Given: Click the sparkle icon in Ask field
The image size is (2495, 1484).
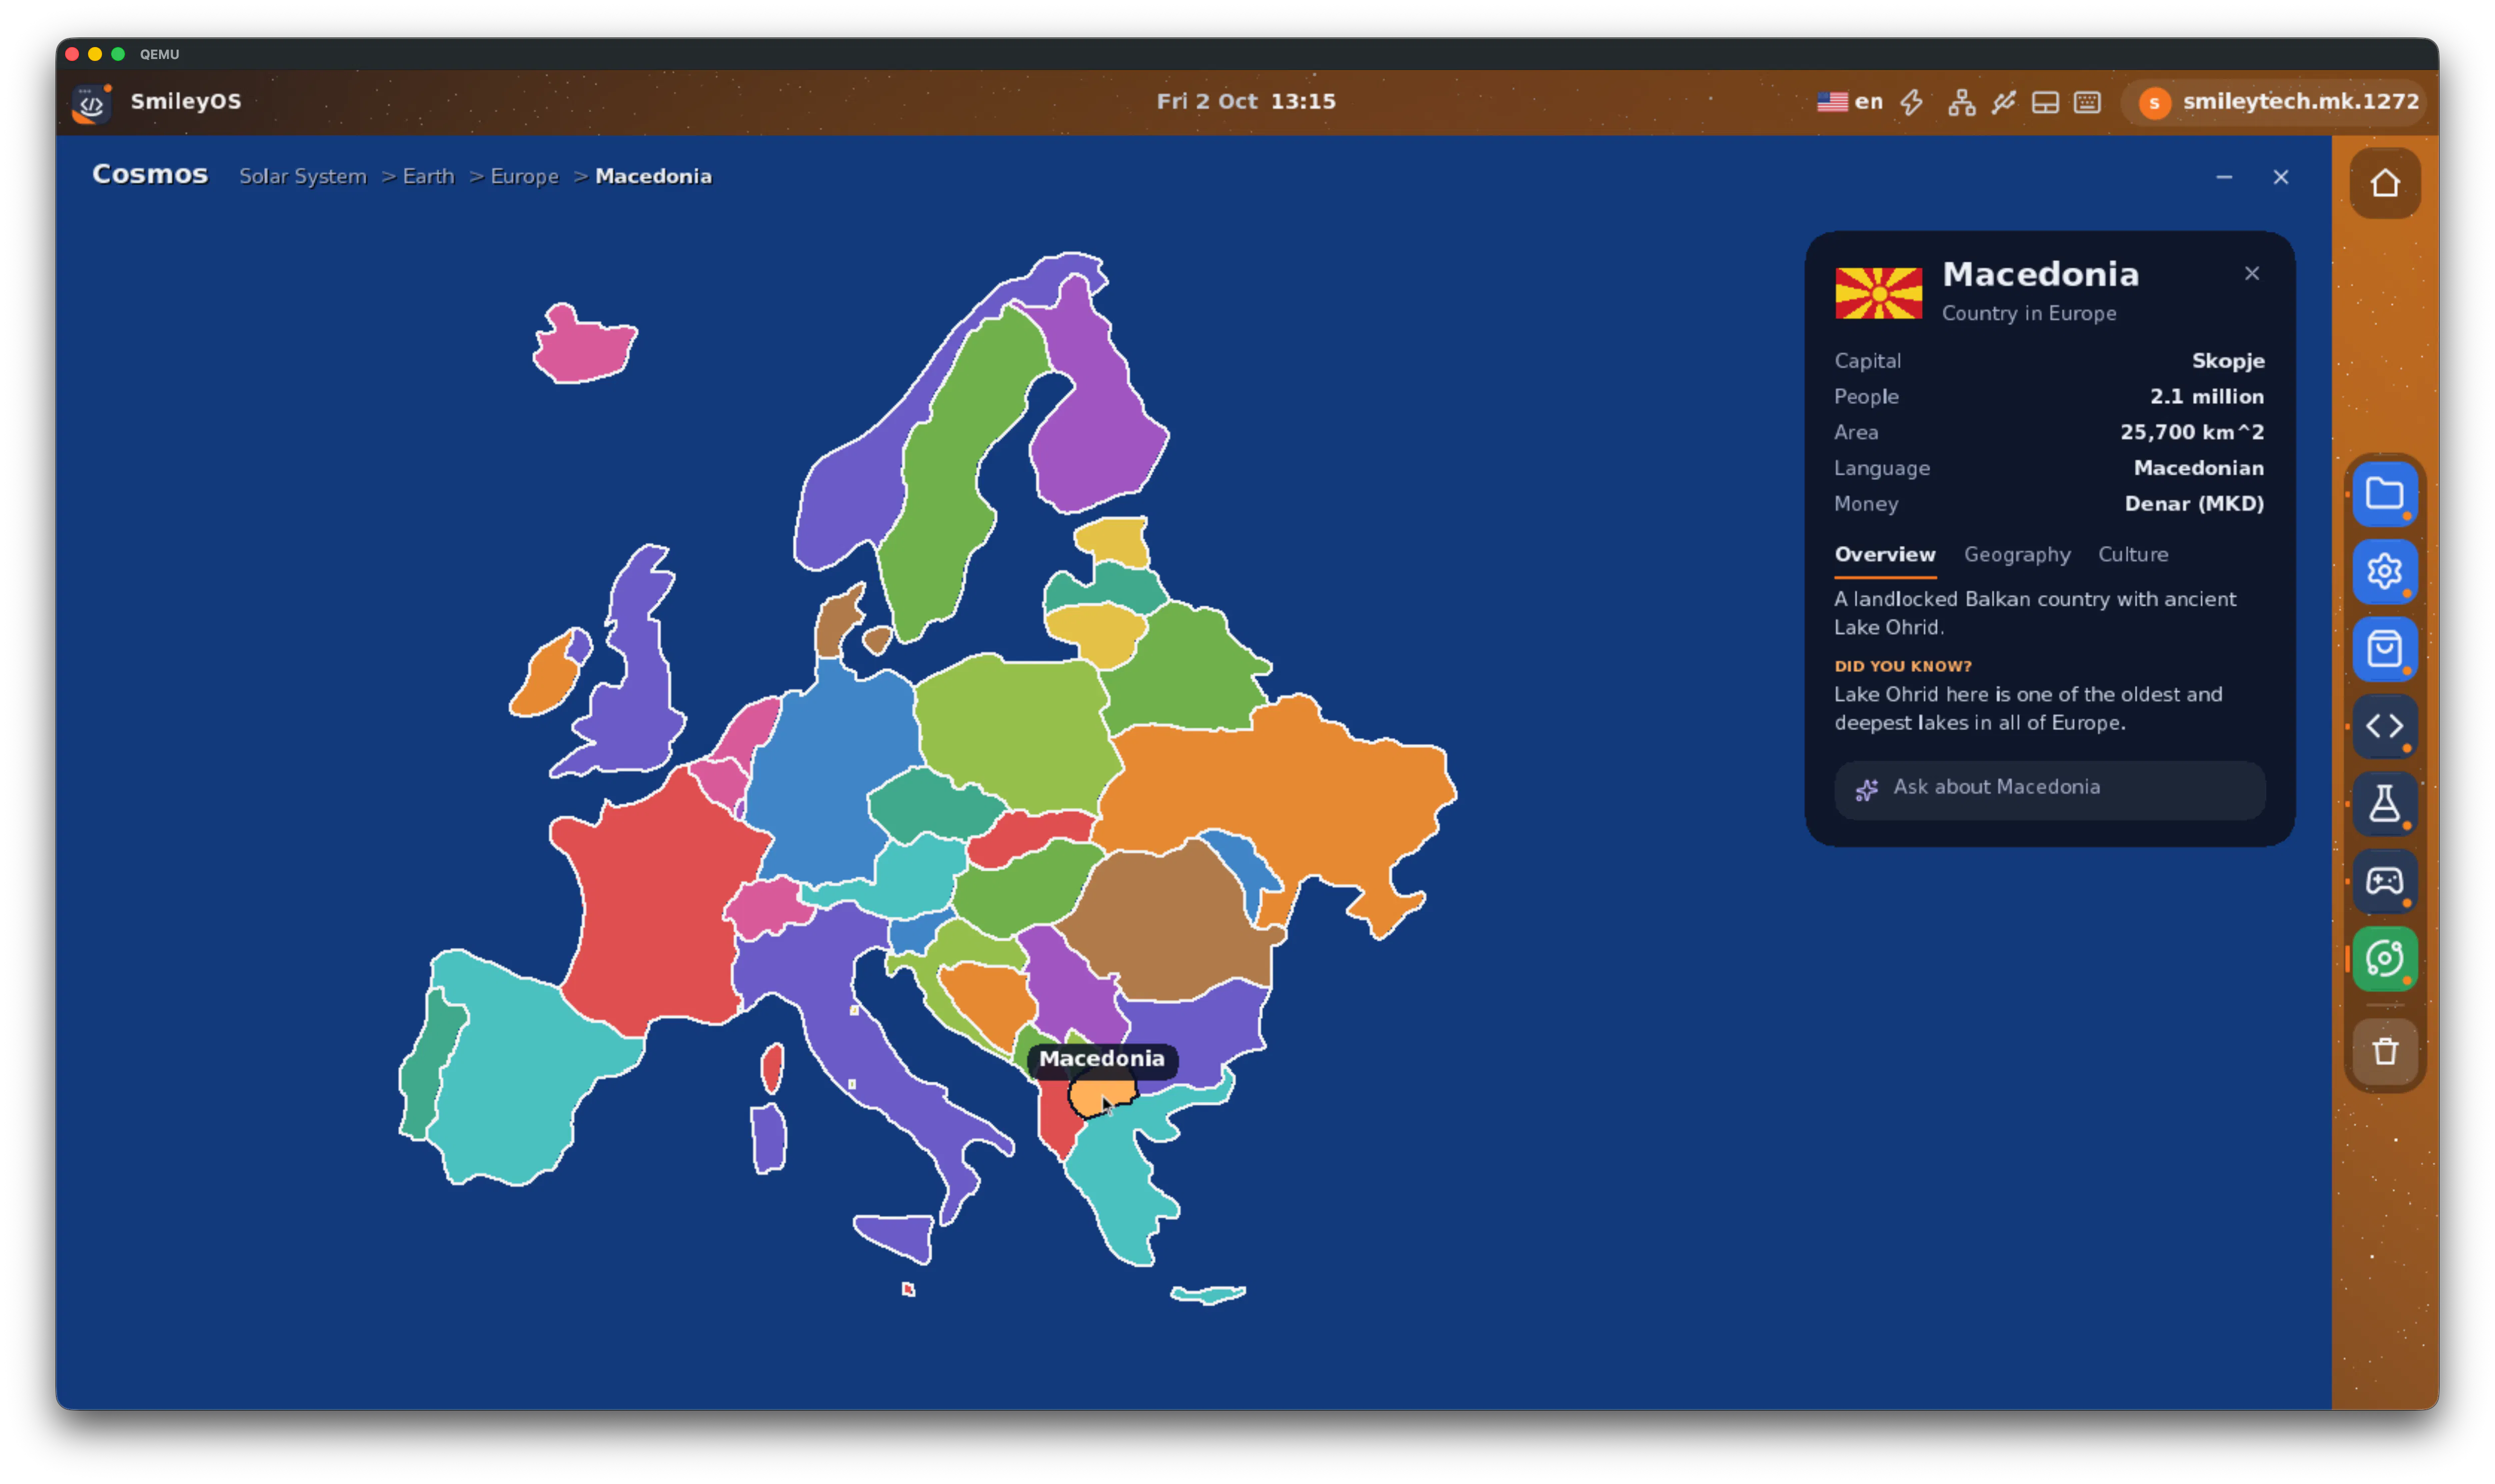Looking at the screenshot, I should tap(1867, 790).
